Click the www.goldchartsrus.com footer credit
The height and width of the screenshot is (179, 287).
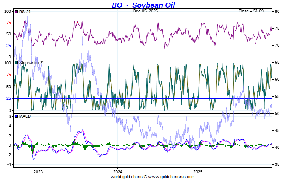[x=171, y=177]
